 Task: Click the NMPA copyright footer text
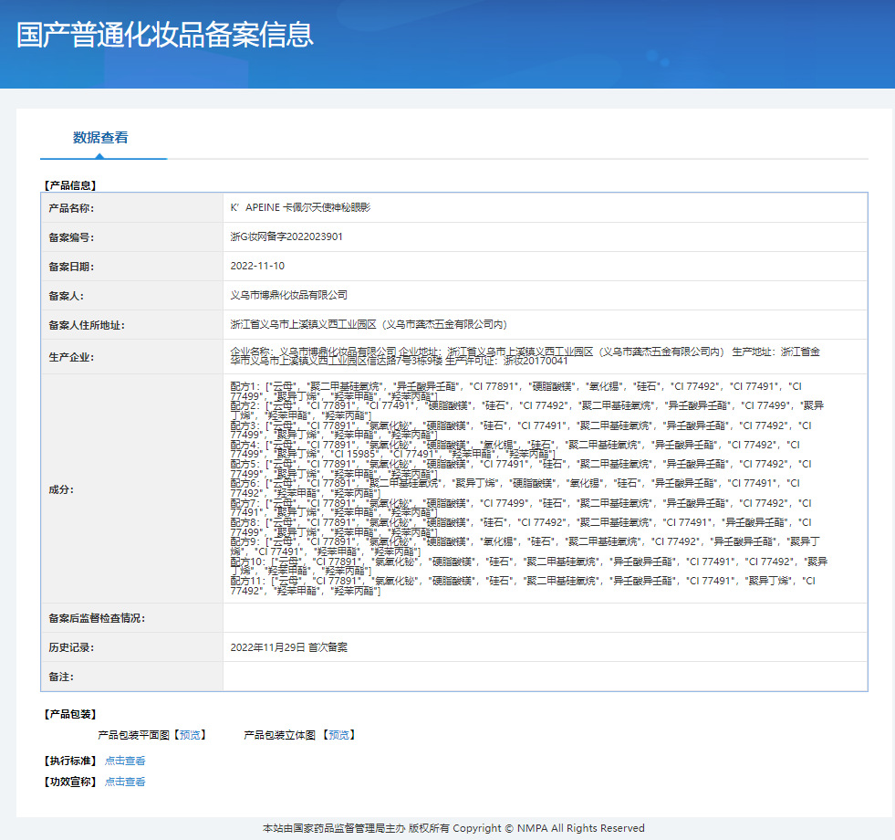447,827
